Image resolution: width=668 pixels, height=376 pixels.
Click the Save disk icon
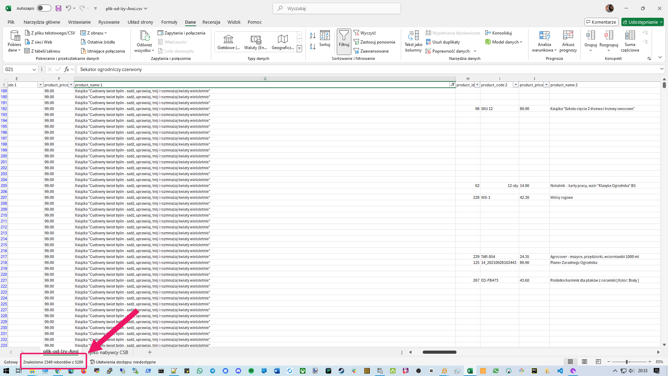tap(58, 8)
